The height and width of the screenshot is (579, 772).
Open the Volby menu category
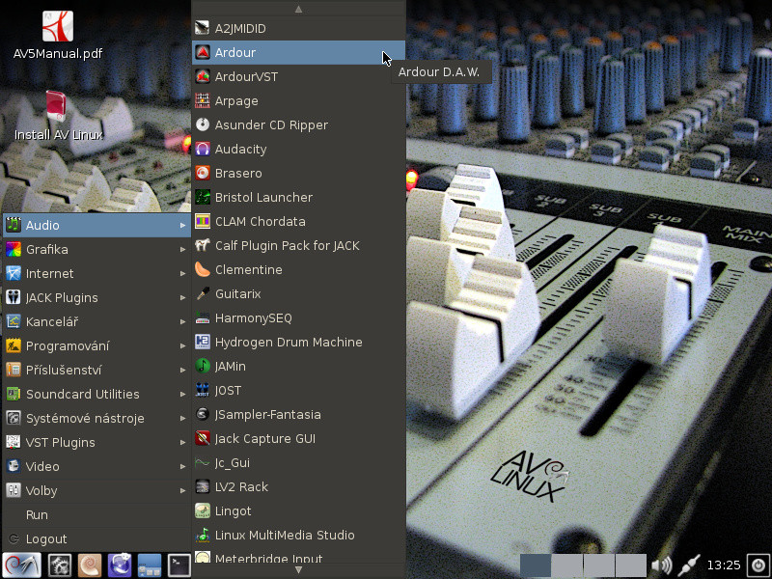click(96, 490)
